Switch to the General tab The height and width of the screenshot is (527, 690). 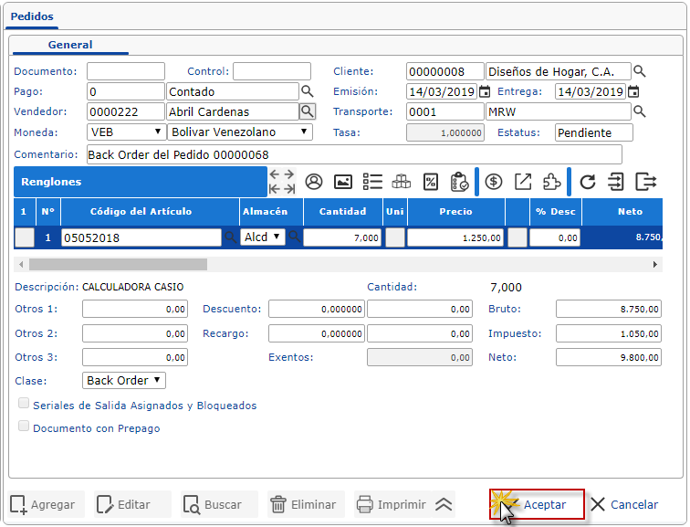pos(70,45)
